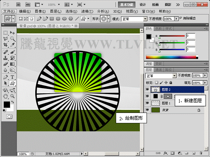Screen dimensions: 210x157
Task: Open the options bar opacity slider arrow
Action: [177, 19]
